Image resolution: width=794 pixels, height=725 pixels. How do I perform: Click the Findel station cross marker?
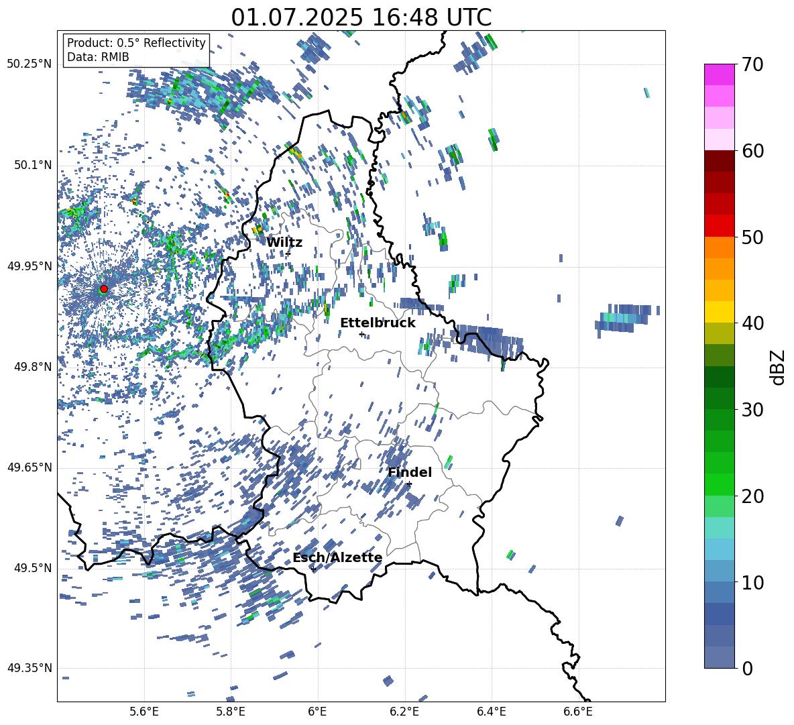click(x=409, y=484)
